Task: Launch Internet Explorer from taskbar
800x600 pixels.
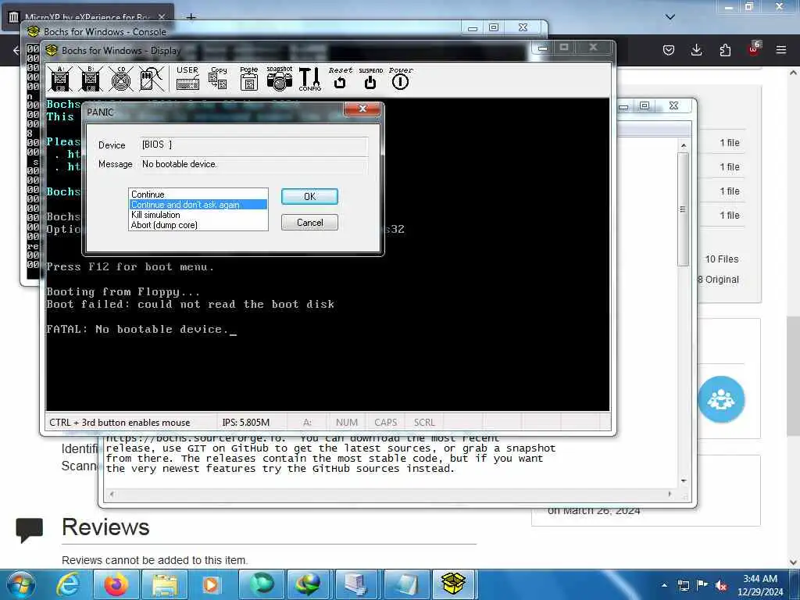Action: point(68,584)
